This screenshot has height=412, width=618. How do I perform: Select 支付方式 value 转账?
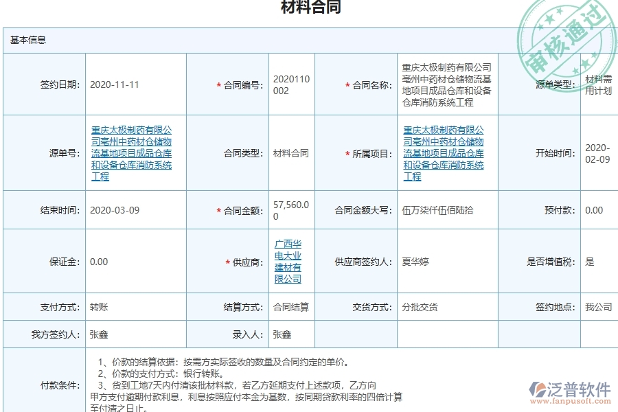99,306
